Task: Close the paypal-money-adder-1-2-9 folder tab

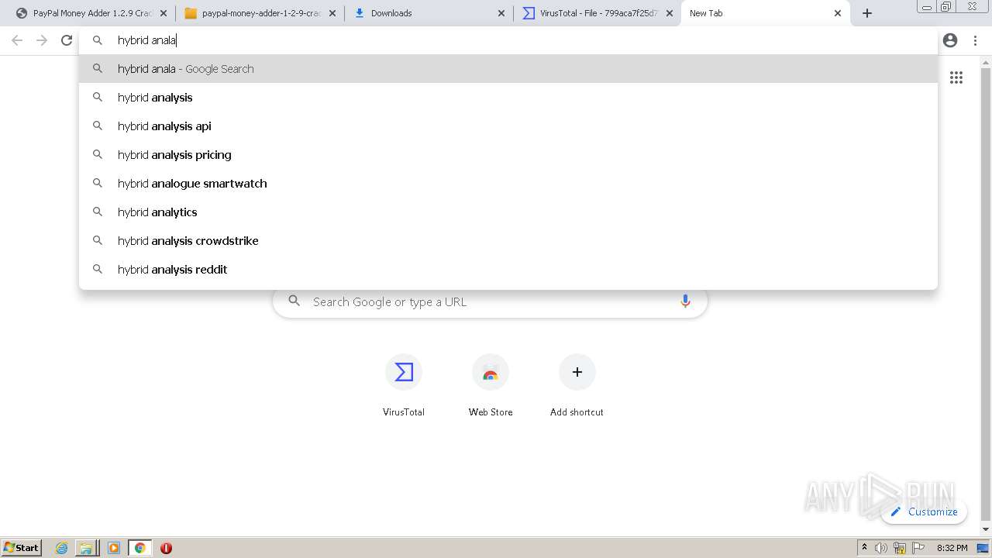Action: point(332,13)
